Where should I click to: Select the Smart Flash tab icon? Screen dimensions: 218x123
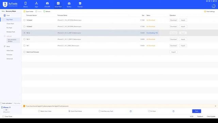(x=58, y=3)
